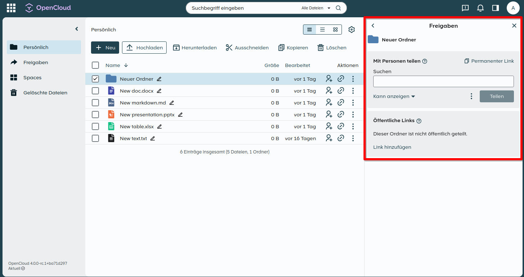Click the Suchen people input field
The height and width of the screenshot is (277, 524).
(443, 81)
